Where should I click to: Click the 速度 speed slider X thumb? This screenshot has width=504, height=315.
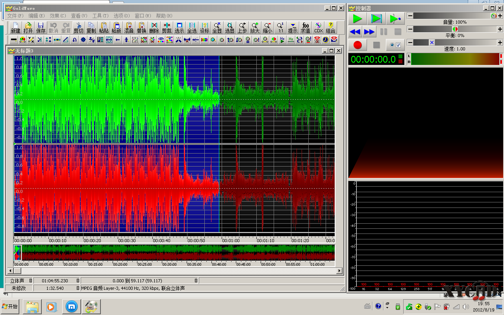(x=432, y=43)
